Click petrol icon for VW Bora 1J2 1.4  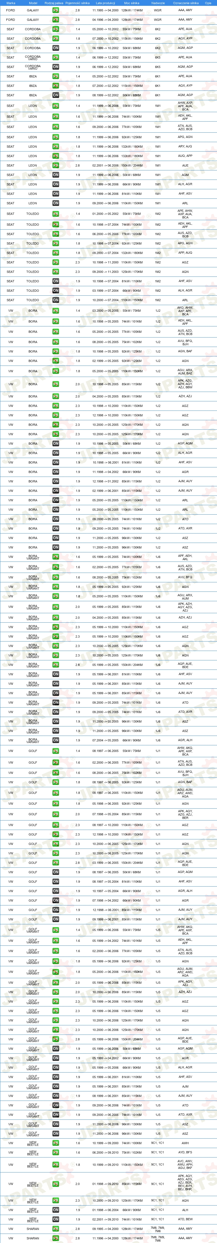(x=56, y=311)
